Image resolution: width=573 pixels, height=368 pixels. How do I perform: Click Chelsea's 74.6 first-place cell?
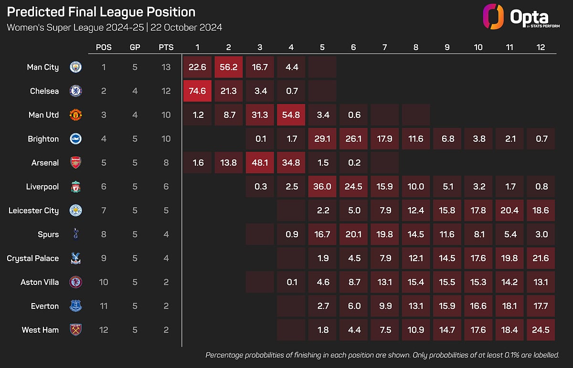click(197, 91)
